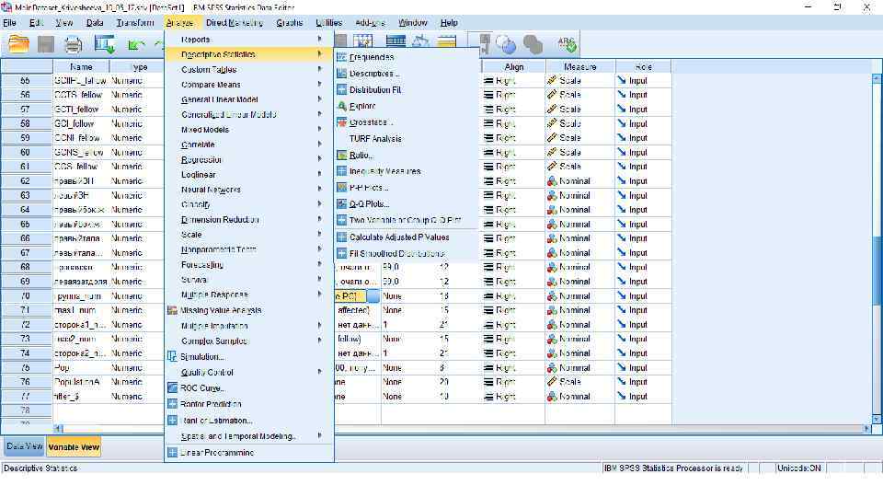Click the Weight Cases scales icon

(420, 41)
